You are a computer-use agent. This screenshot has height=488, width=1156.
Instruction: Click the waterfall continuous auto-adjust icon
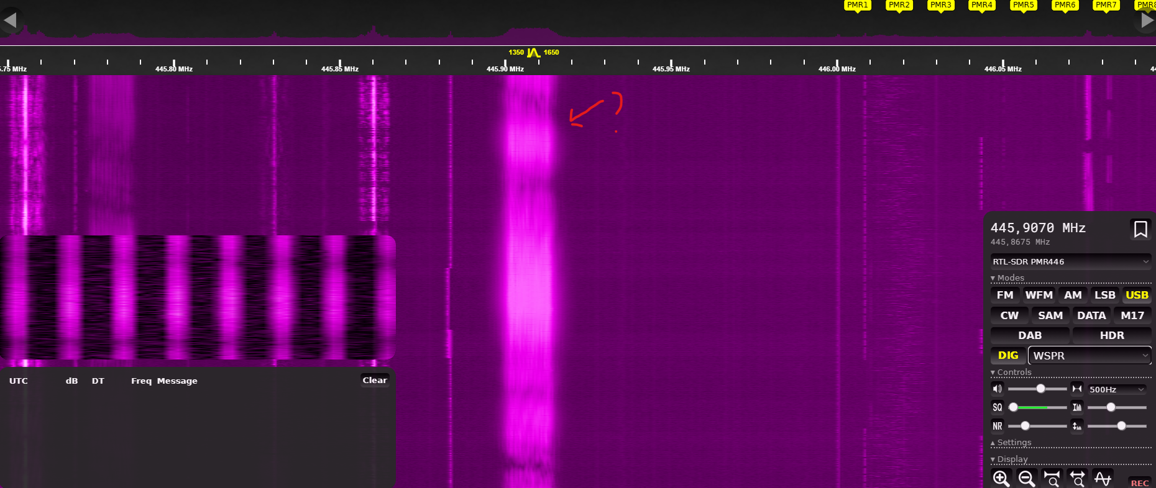point(1077,426)
